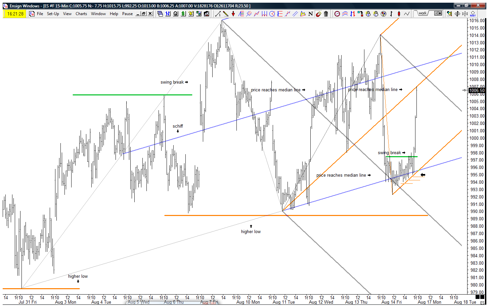The height and width of the screenshot is (307, 489).
Task: Click the red and blue bands study icon
Action: 345,14
